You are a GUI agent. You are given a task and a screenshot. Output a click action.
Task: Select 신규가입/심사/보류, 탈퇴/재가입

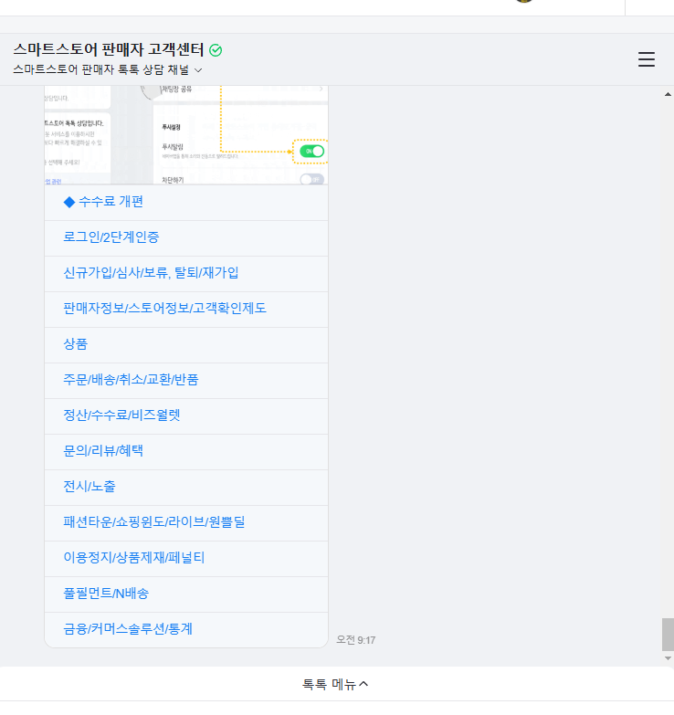coord(186,274)
